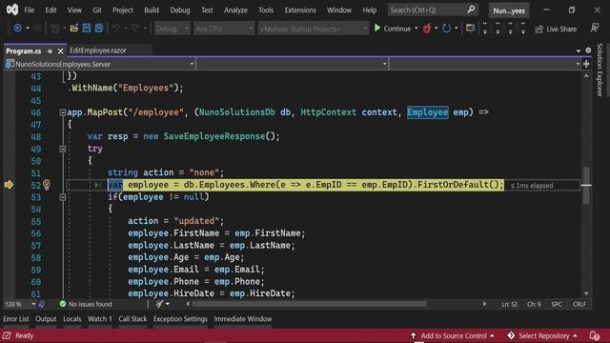Viewport: 610px width, 343px height.
Task: Click the Save file icon
Action: click(x=87, y=28)
